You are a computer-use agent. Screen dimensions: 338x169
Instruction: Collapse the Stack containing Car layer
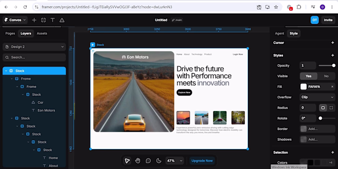[x=23, y=95]
